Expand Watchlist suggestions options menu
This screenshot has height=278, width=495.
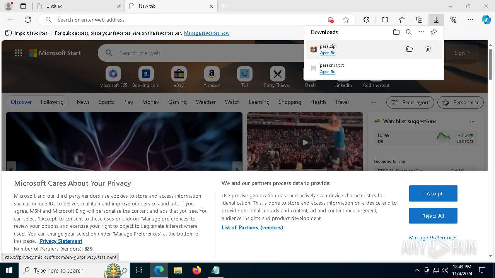[472, 121]
